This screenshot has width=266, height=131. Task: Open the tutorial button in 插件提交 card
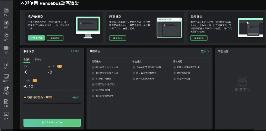click(199, 38)
